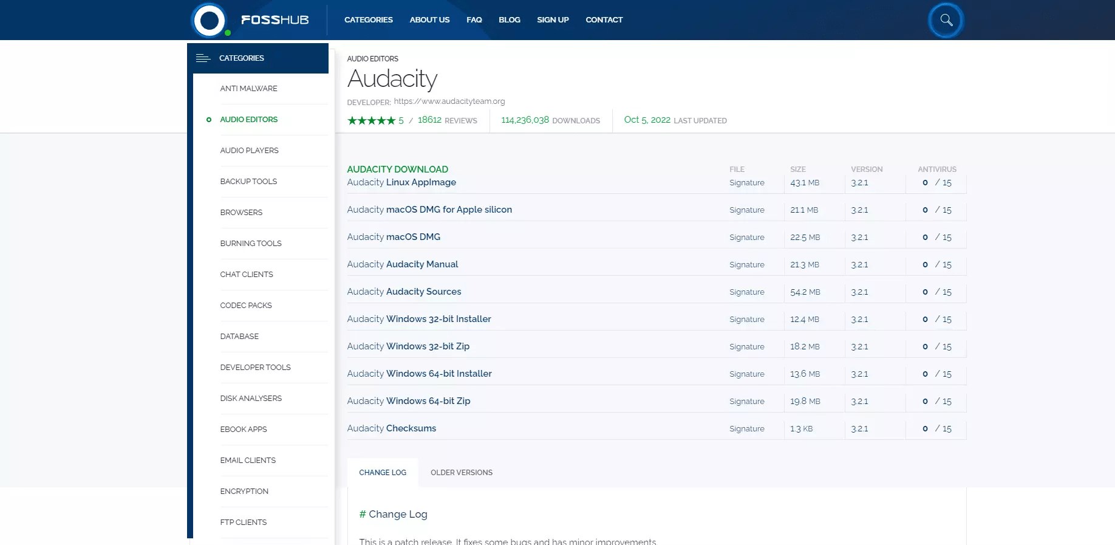
Task: Open Signature for Audacity Manual
Action: (747, 265)
